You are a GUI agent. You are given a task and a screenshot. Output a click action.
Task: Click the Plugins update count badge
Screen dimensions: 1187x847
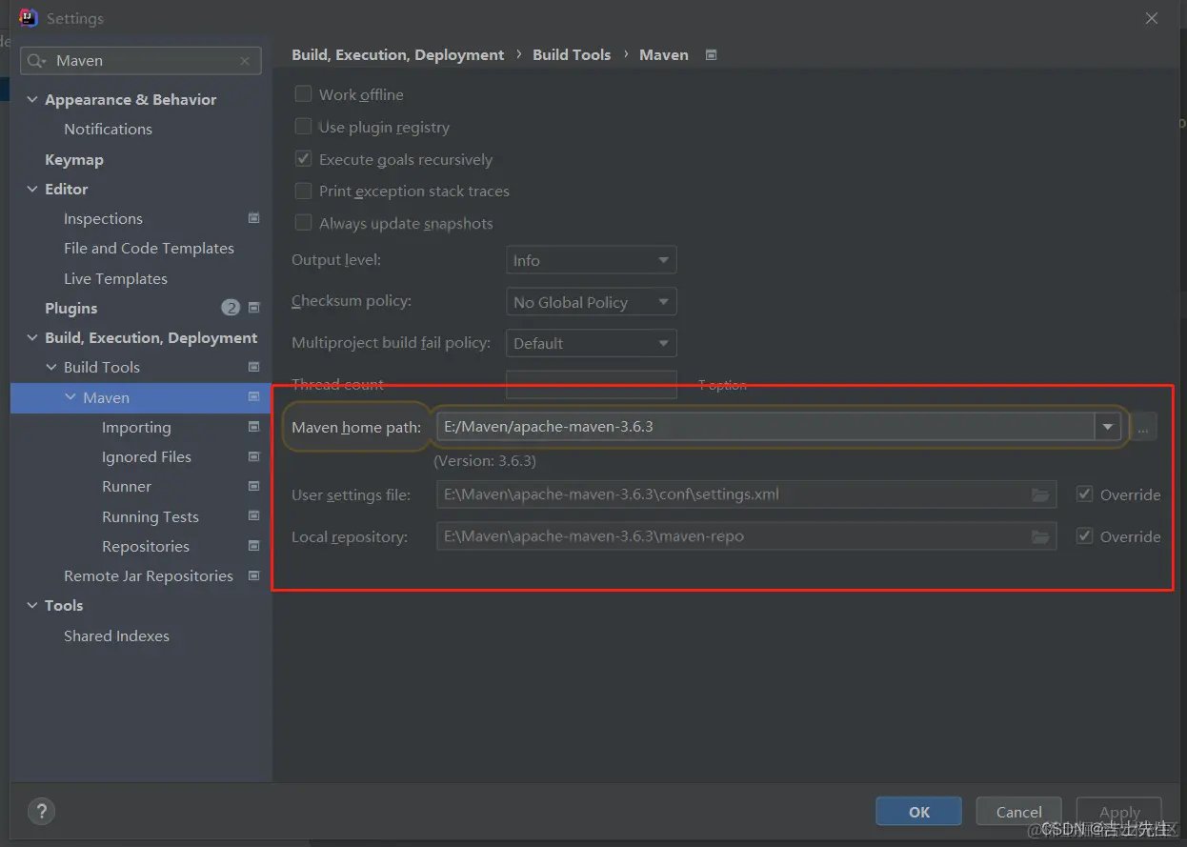[x=231, y=308]
